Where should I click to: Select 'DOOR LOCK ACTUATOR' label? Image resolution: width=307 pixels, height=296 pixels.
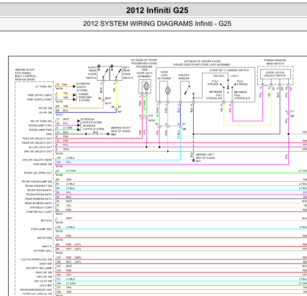click(164, 75)
